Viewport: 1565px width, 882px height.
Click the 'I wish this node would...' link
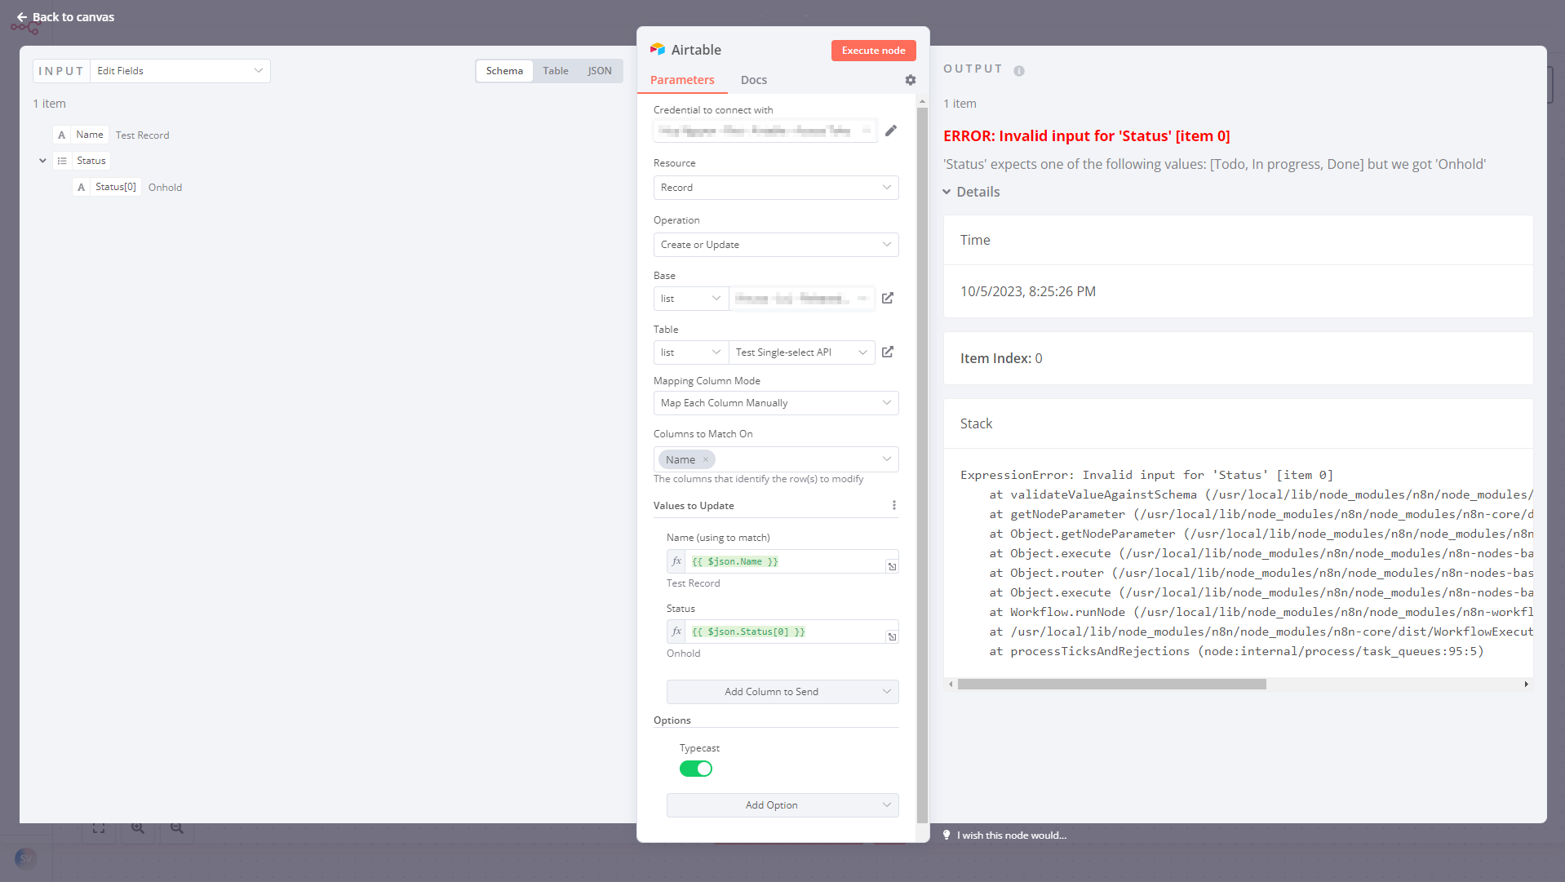[1012, 835]
